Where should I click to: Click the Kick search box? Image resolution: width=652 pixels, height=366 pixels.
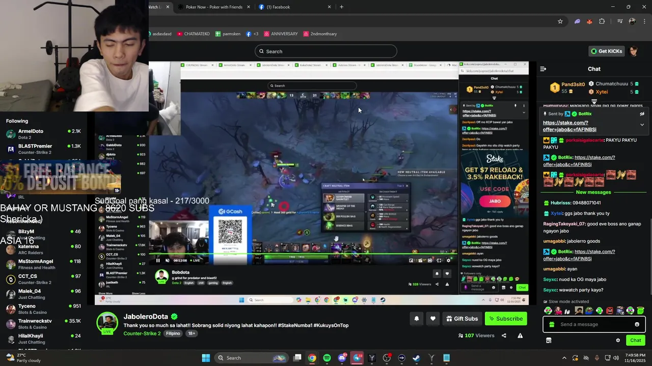click(x=326, y=51)
